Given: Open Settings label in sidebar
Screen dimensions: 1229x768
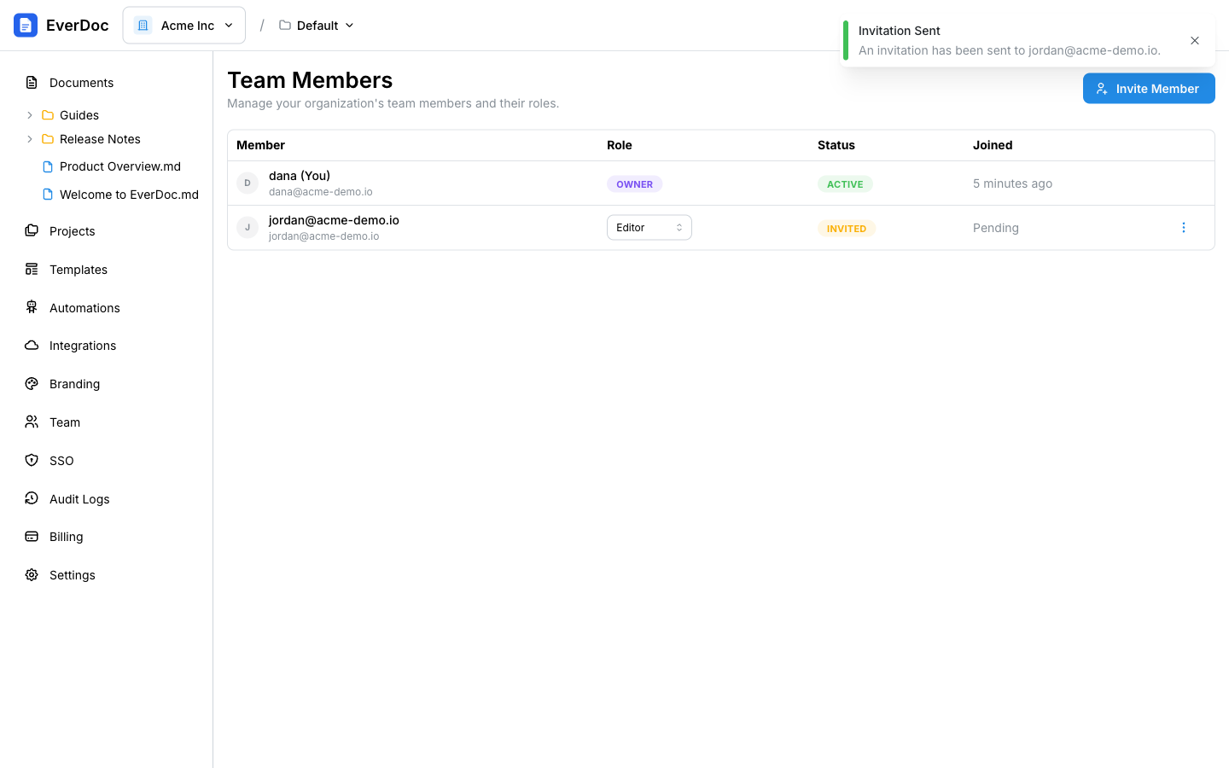Looking at the screenshot, I should (x=73, y=575).
